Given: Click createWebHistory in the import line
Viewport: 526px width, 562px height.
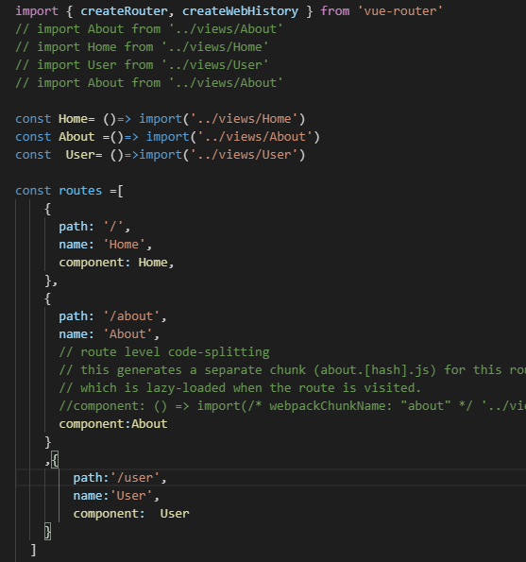Looking at the screenshot, I should (240, 11).
